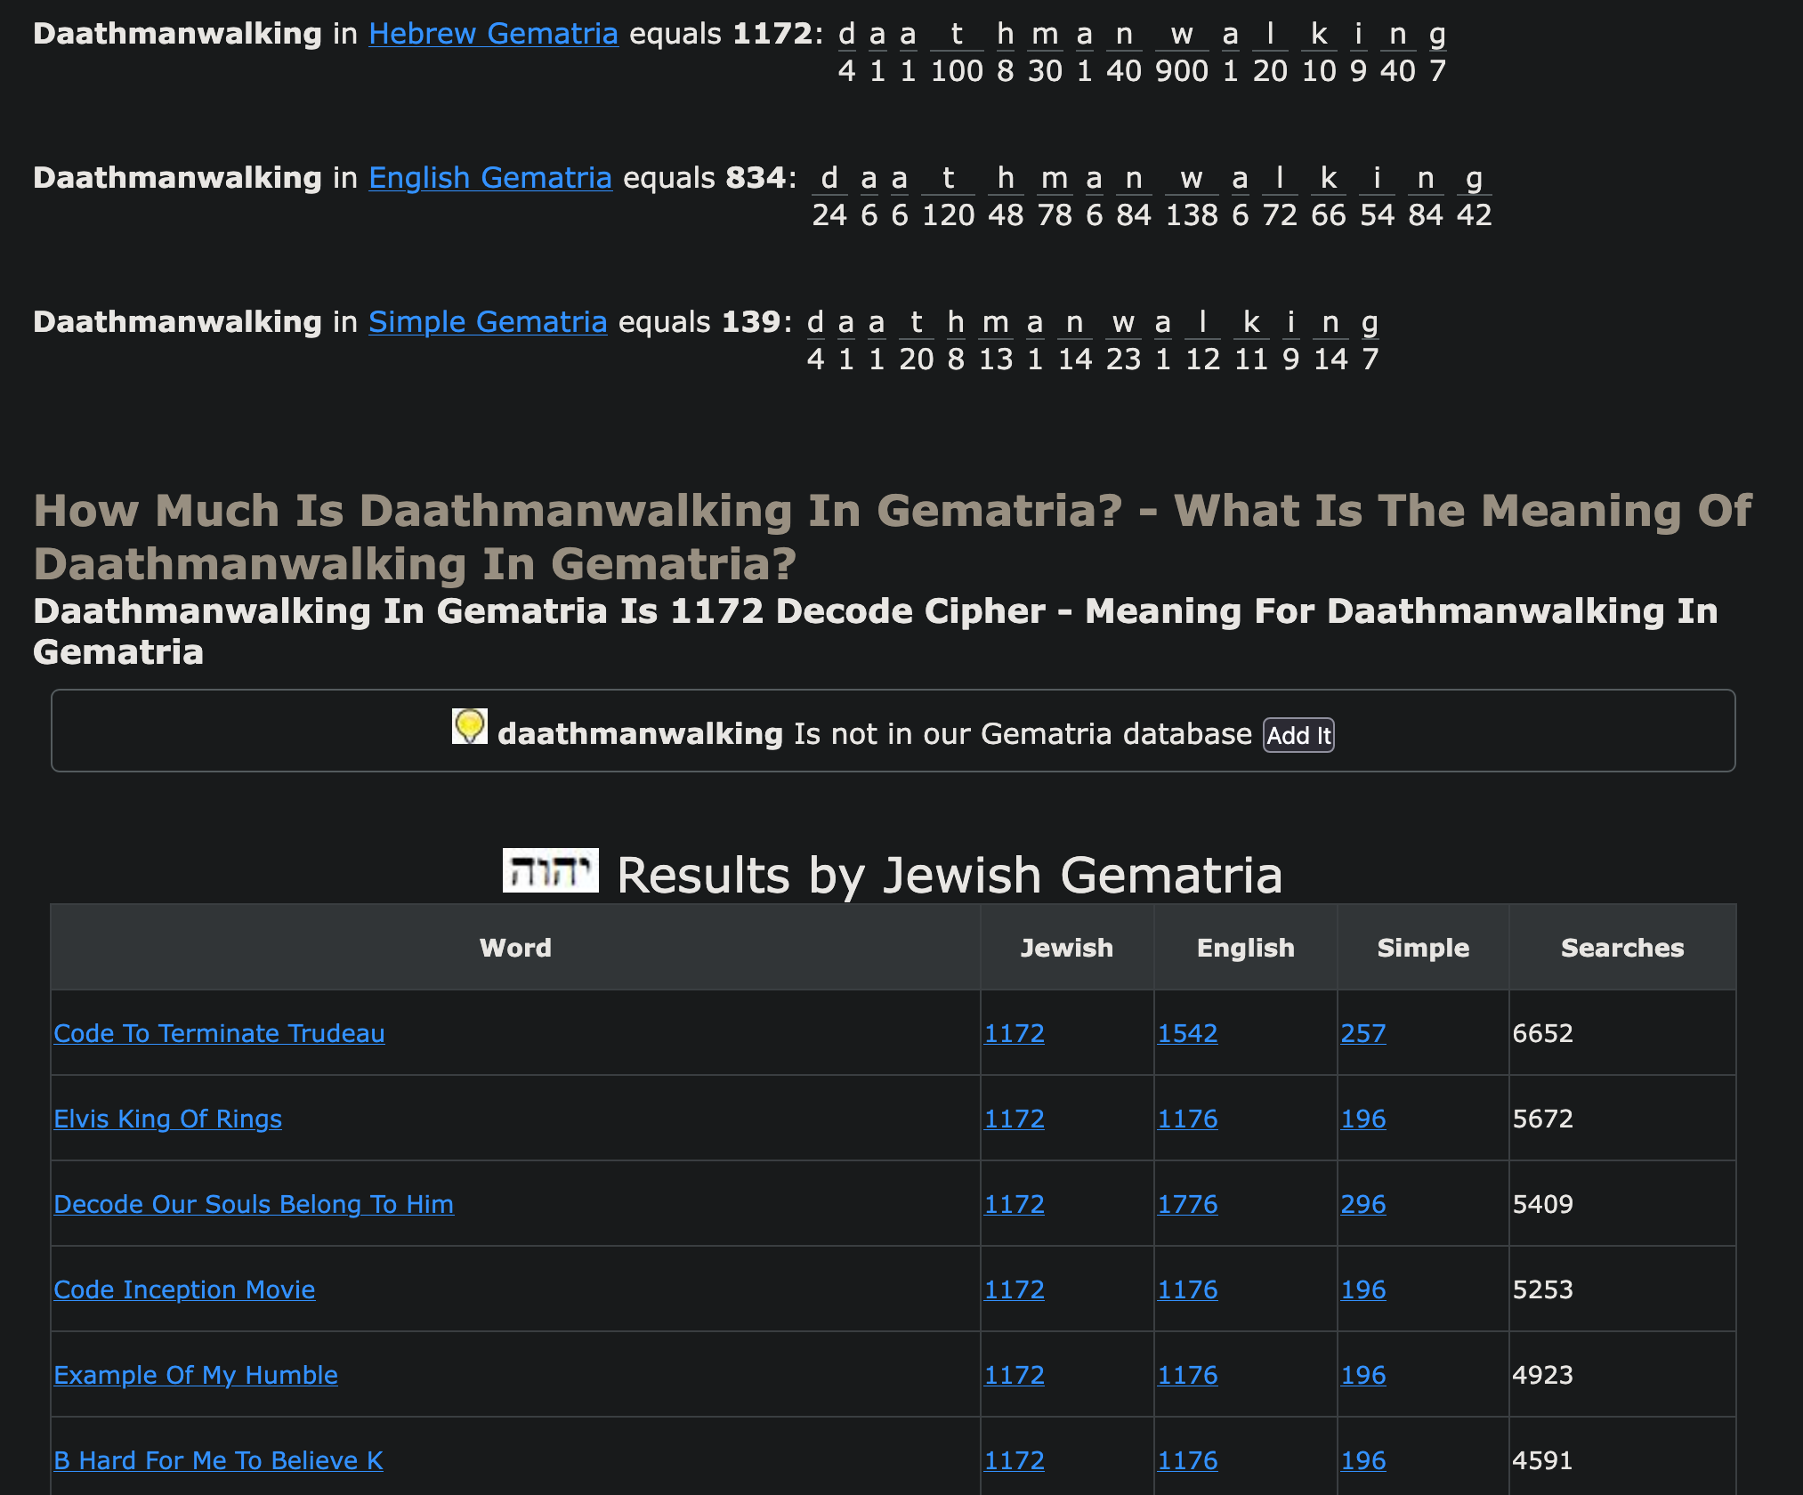Click English 1176 in B Hard For Me row
The height and width of the screenshot is (1495, 1803).
[1187, 1460]
